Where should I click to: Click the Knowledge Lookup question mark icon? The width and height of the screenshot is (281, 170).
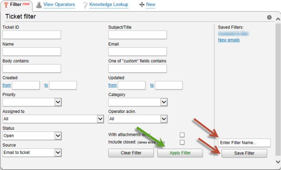(86, 5)
